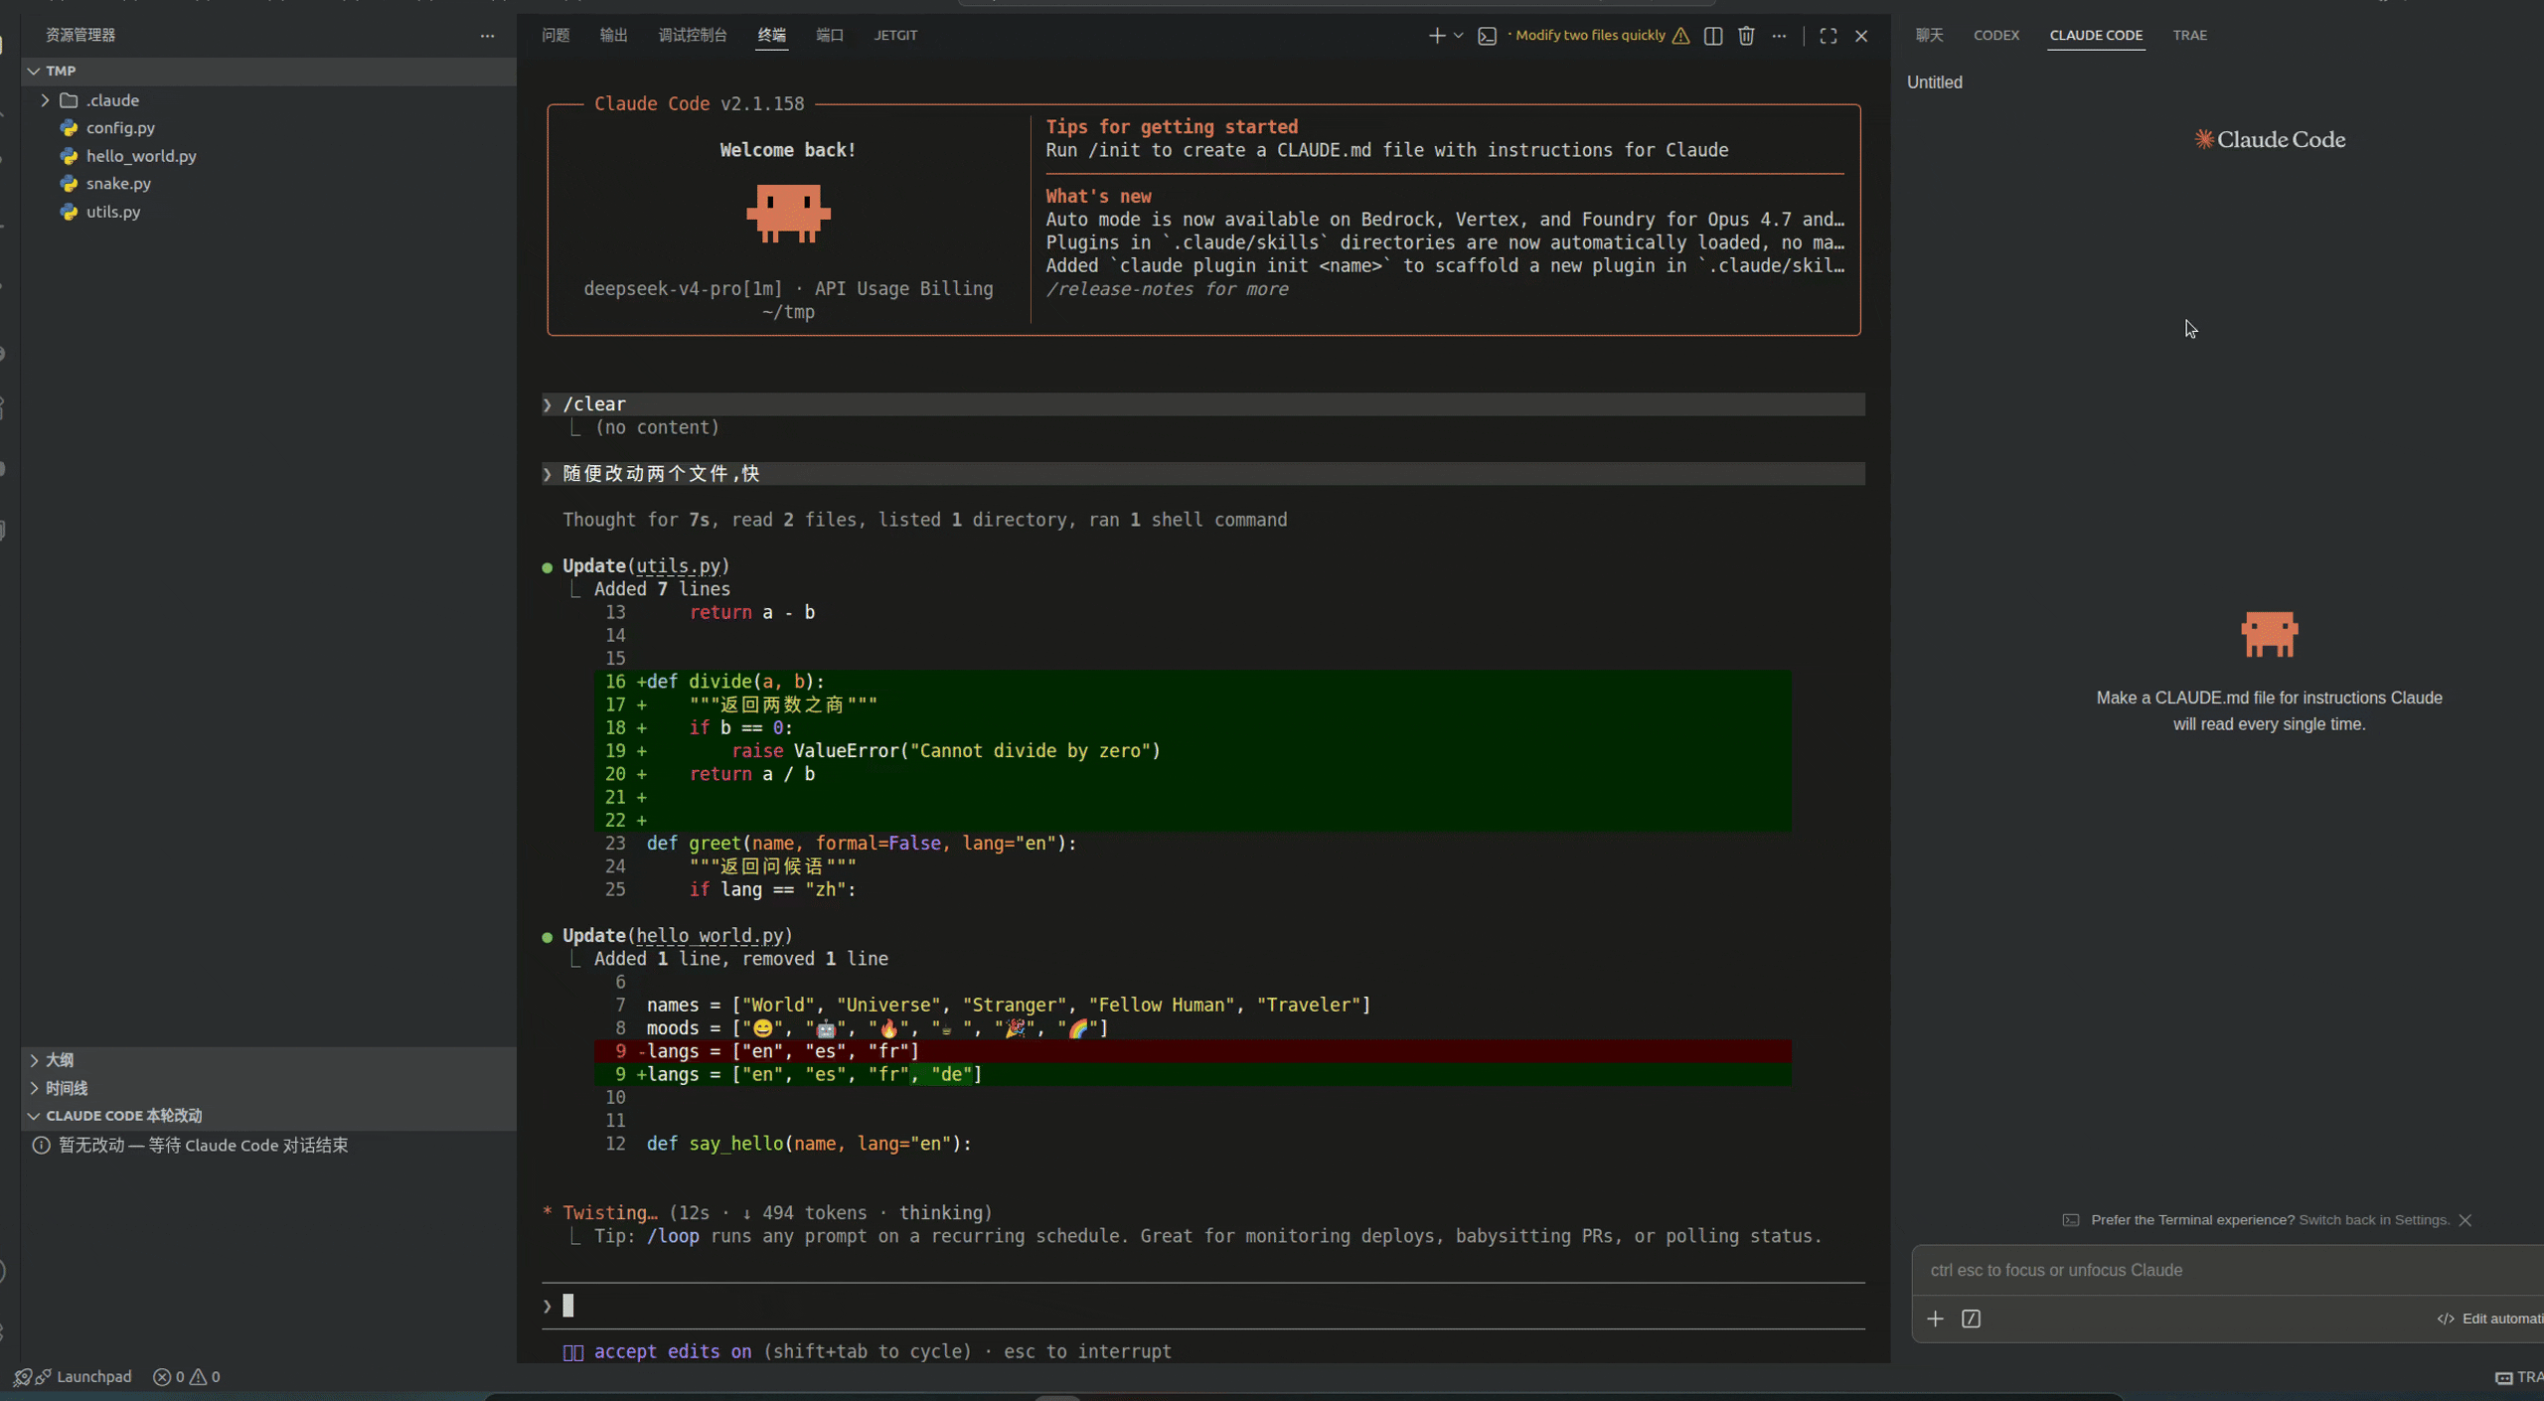Open the TRAE side panel tab
This screenshot has height=1401, width=2544.
(2189, 36)
